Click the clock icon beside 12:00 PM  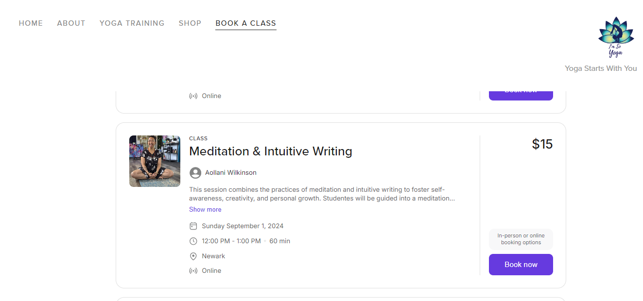(x=193, y=241)
